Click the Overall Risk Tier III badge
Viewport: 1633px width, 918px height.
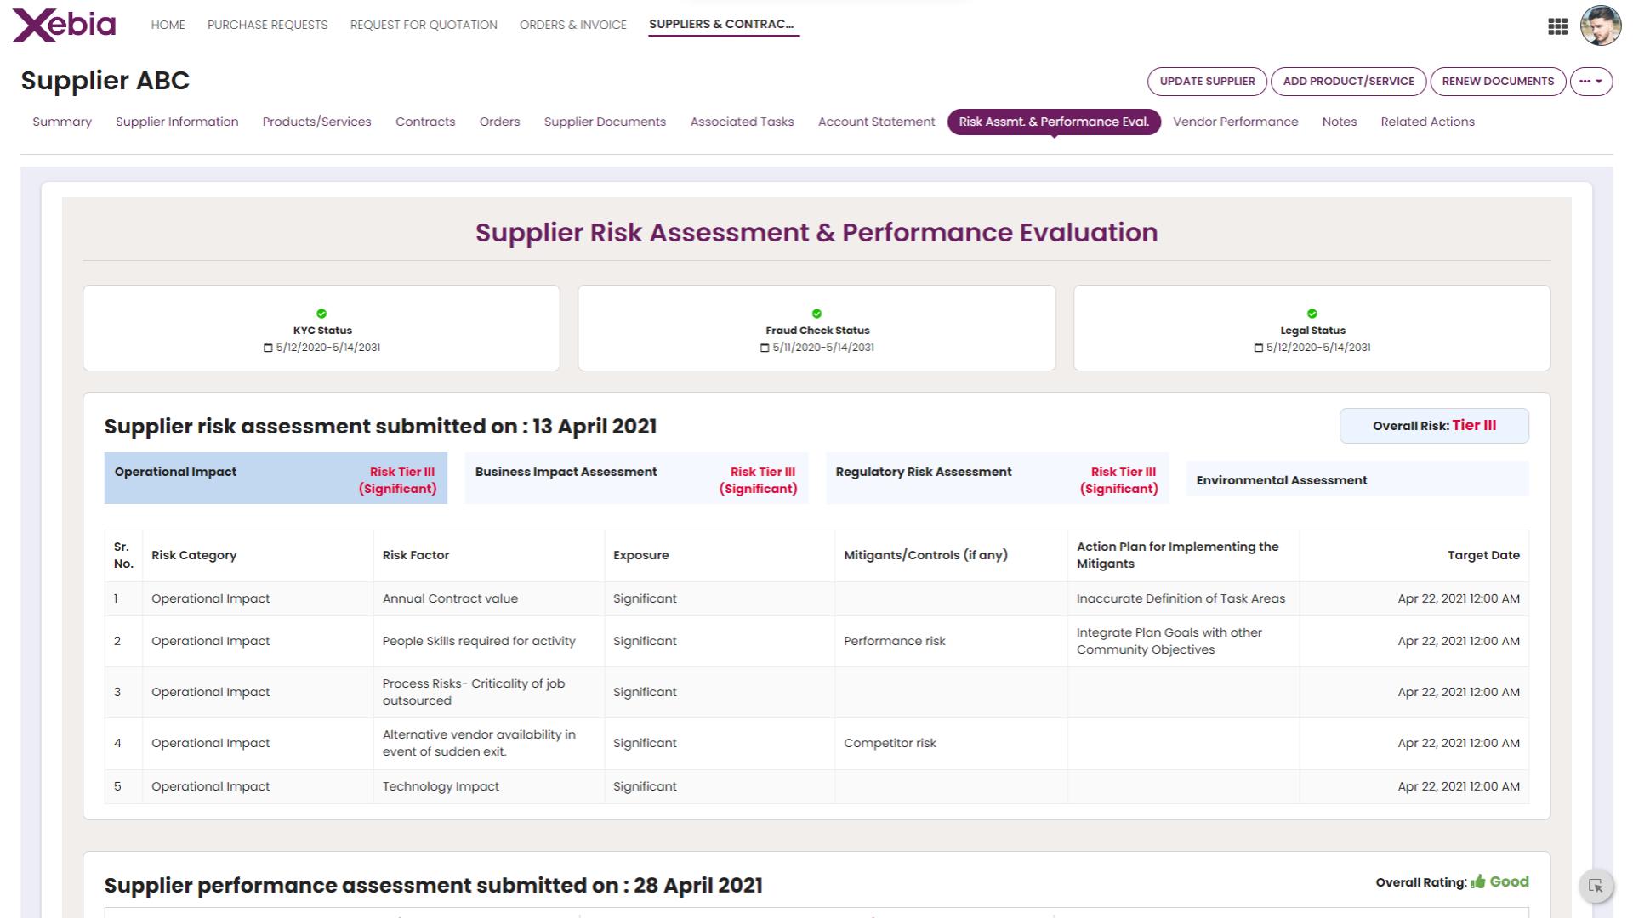pos(1434,426)
